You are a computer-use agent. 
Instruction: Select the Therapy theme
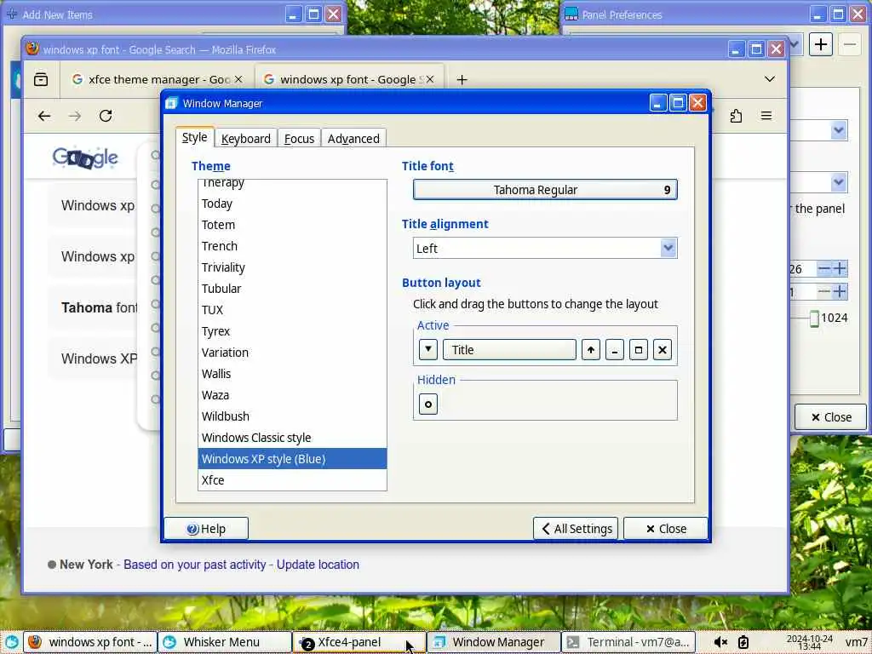292,184
